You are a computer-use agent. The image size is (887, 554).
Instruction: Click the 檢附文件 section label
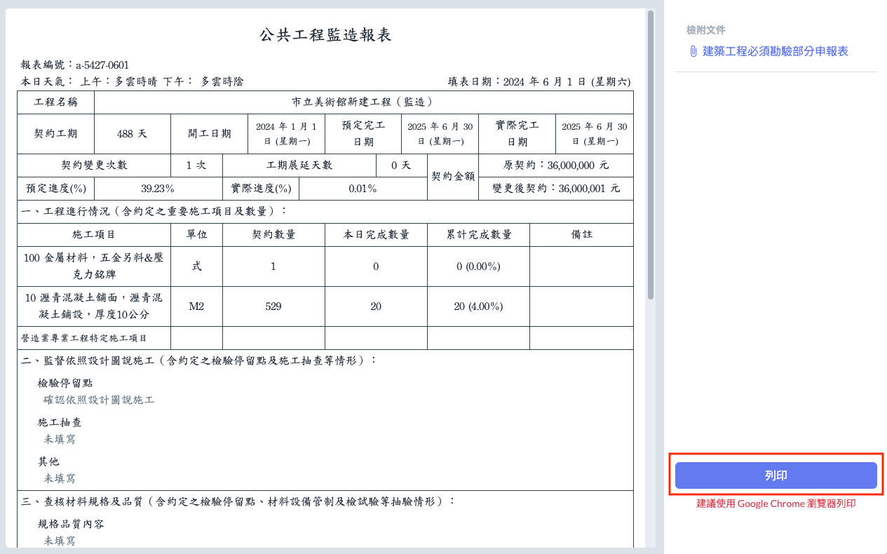pos(705,30)
